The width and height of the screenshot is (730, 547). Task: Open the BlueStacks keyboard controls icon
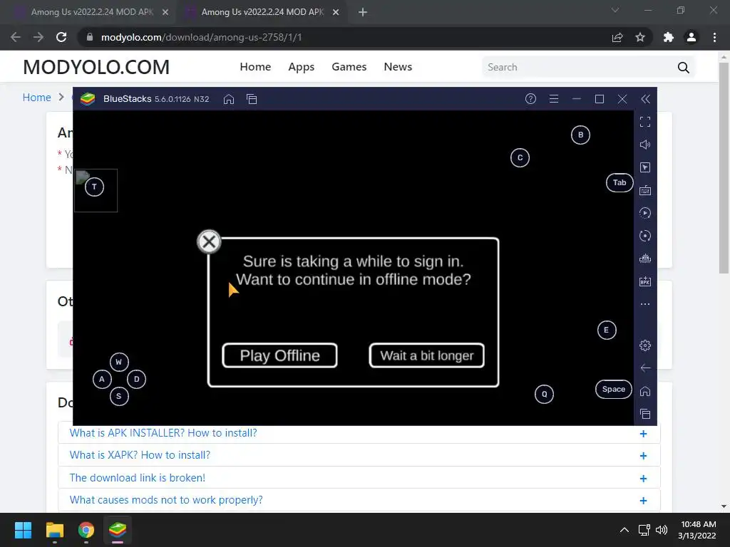pos(644,190)
